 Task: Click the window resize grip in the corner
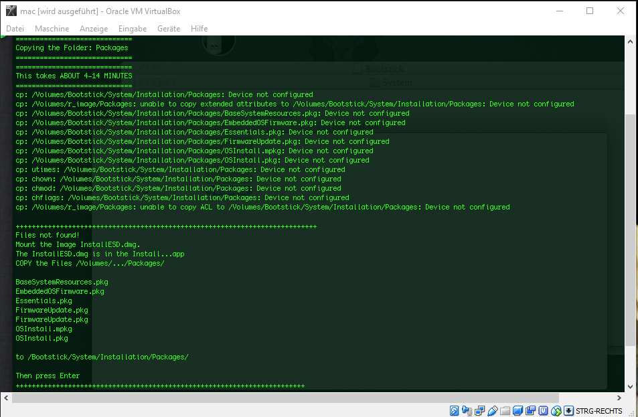click(632, 412)
